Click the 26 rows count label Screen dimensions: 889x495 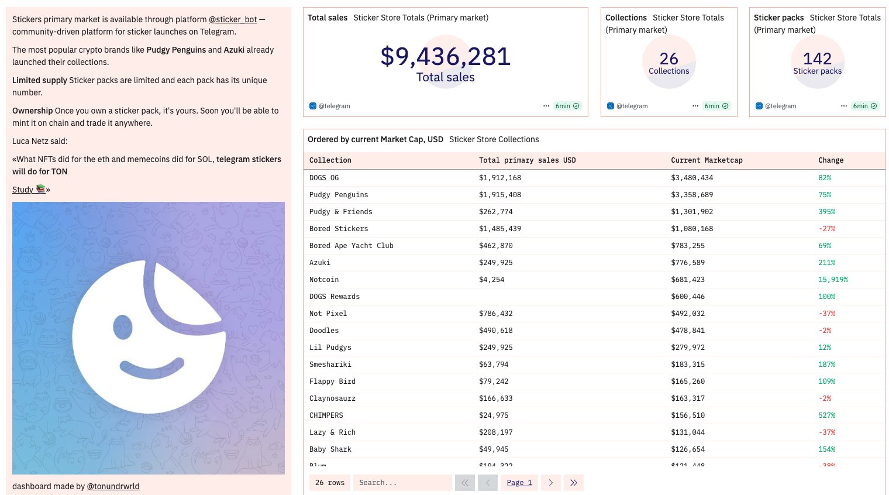[x=330, y=483]
